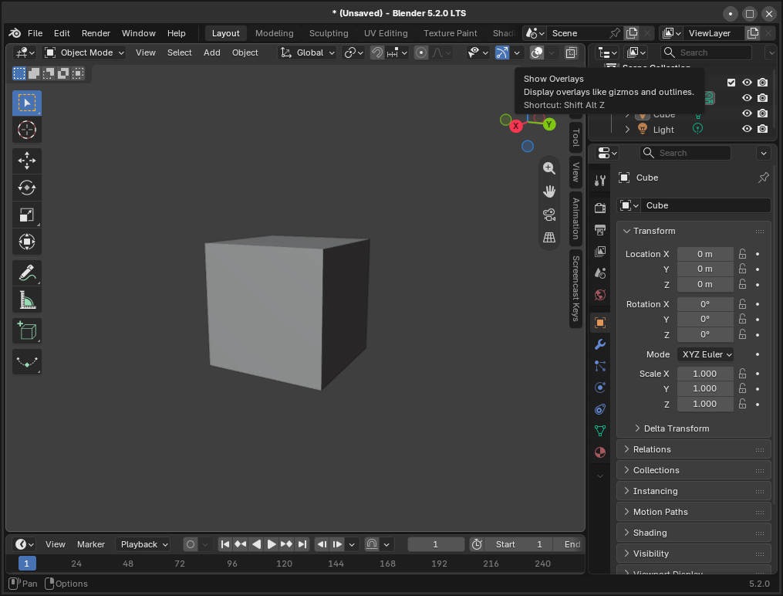
Task: Open the Playback dropdown
Action: tap(143, 544)
